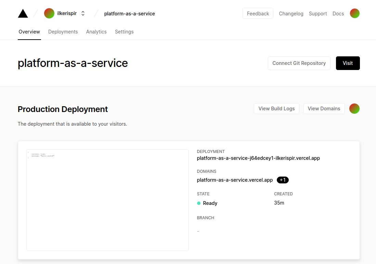376x264 pixels.
Task: Click the black Visit button
Action: tap(348, 63)
